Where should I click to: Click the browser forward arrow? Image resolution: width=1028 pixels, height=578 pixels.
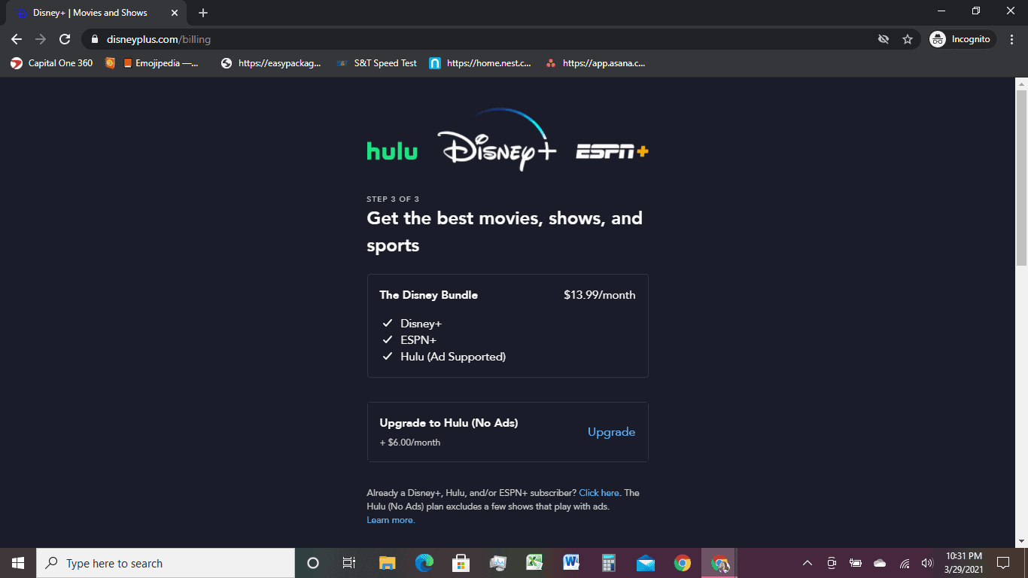[41, 39]
